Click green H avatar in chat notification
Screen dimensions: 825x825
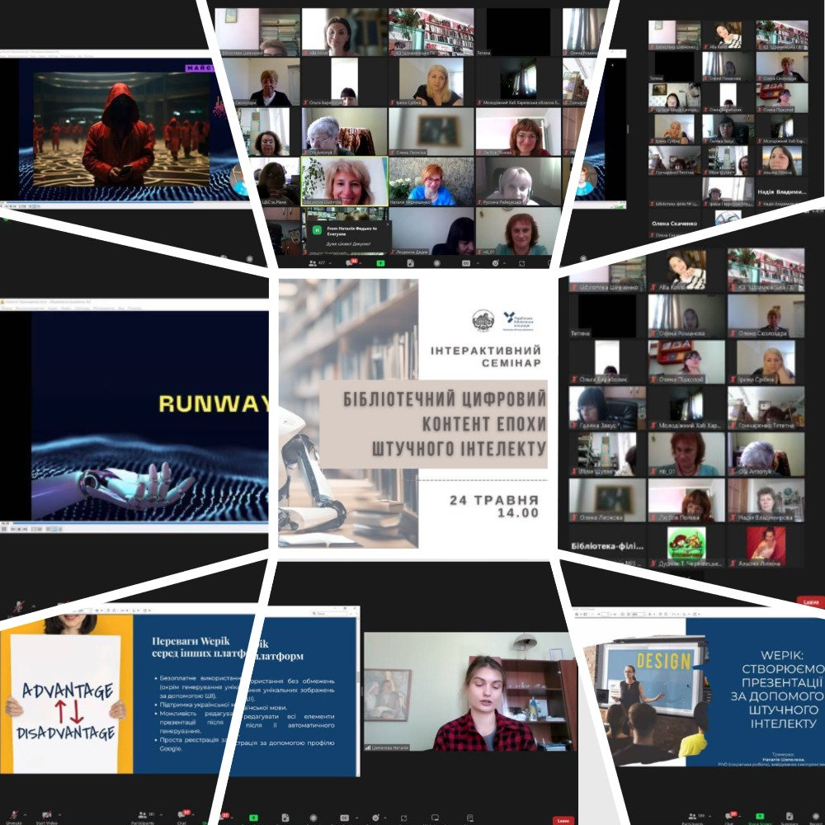click(318, 230)
